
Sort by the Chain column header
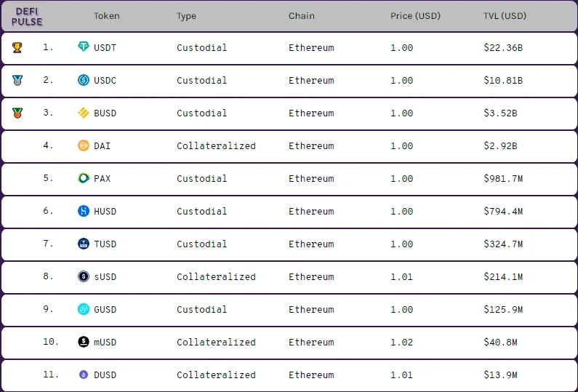tap(302, 16)
